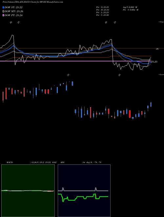
Task: Click the blue DOW ST legend swatch
Action: 3,7
